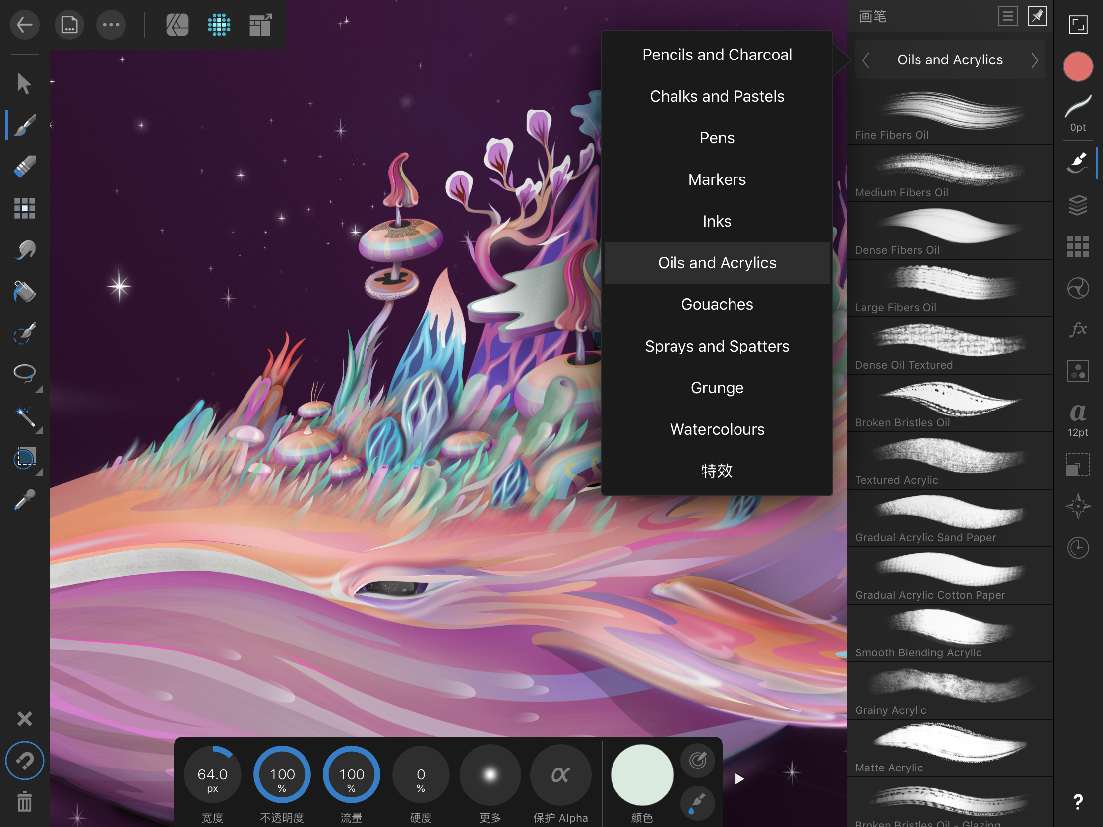Expand the Gouaches brush category
The width and height of the screenshot is (1103, 827).
point(717,303)
